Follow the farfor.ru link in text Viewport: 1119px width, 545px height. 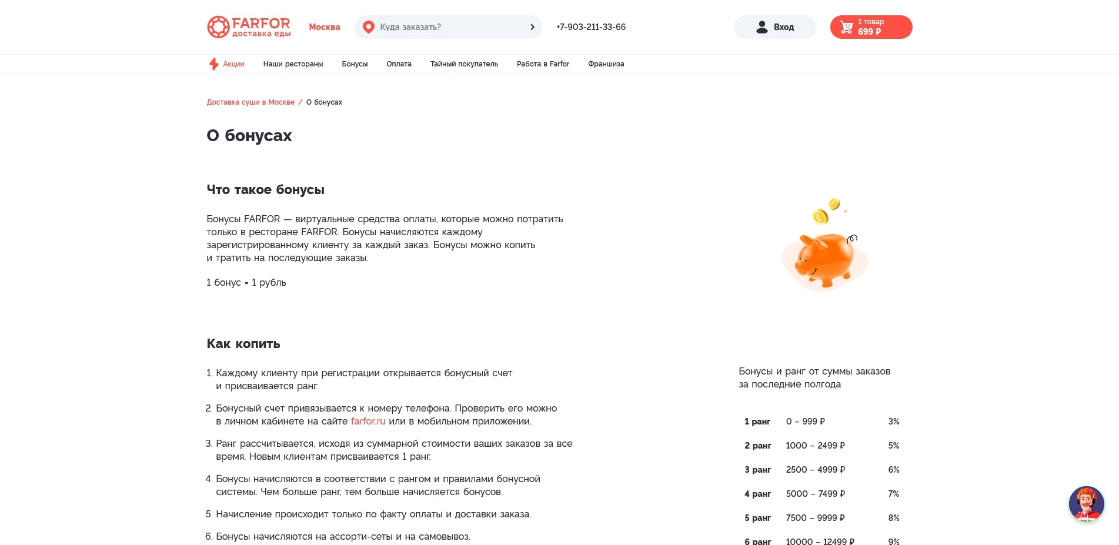click(368, 421)
